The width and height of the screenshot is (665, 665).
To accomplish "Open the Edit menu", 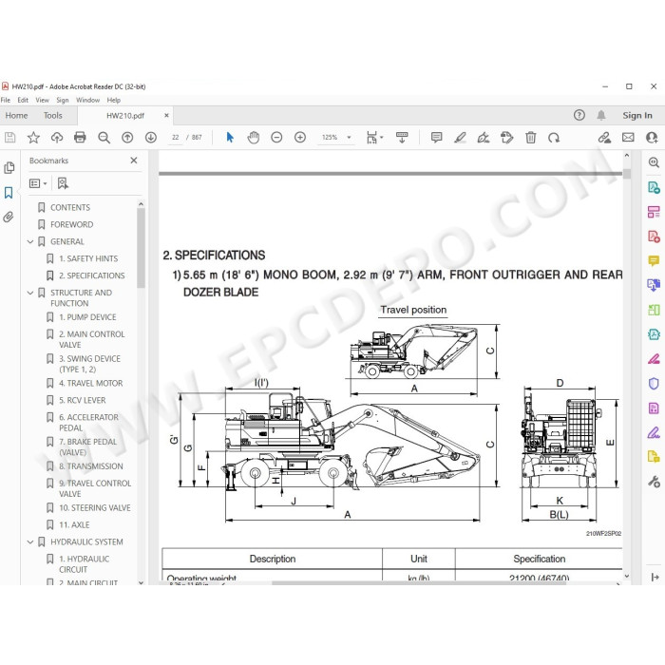I will pos(23,100).
